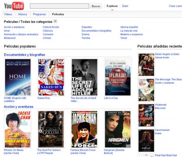Click Ciencia ficción under Seven Angels in Eden
182x157 pixels.
click(162, 57)
